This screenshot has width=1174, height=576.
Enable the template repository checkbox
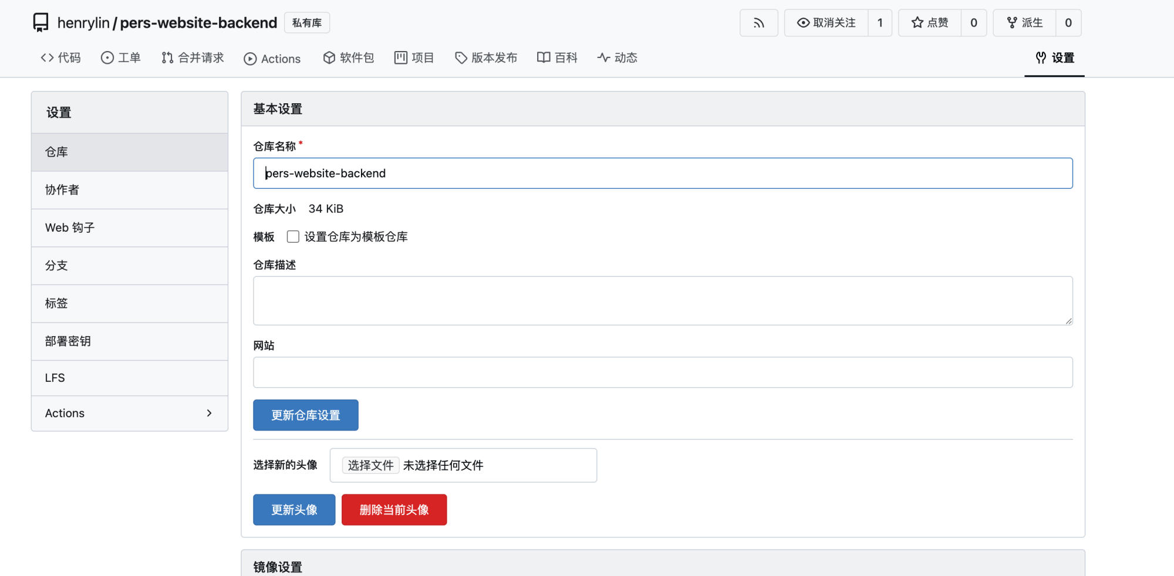[293, 236]
